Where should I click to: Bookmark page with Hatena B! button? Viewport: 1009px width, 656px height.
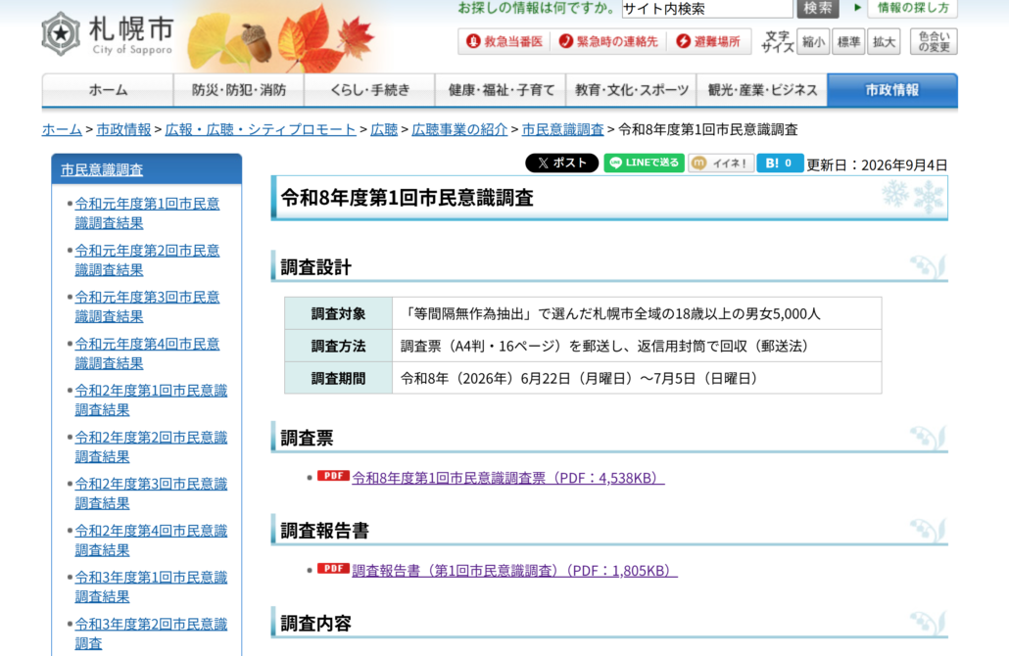780,163
